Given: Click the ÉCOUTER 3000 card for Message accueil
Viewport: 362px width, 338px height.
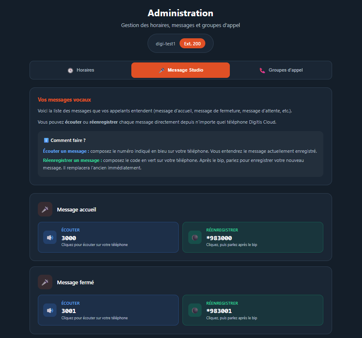Looking at the screenshot, I should [108, 237].
